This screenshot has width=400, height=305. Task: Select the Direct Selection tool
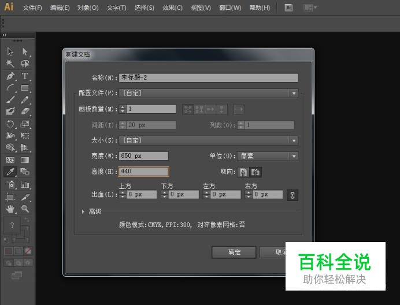click(25, 51)
